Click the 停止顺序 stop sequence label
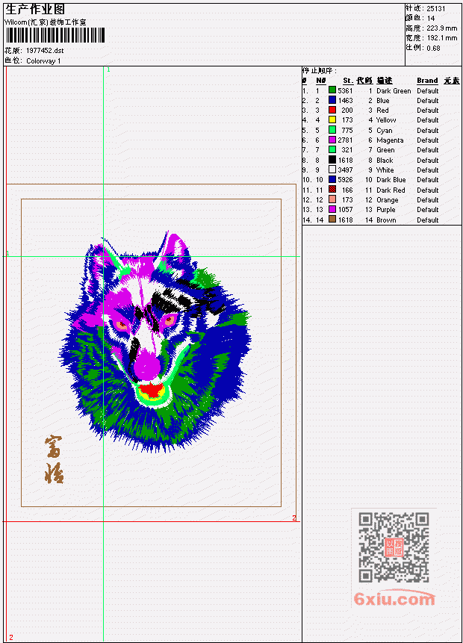463x643 pixels. 320,71
